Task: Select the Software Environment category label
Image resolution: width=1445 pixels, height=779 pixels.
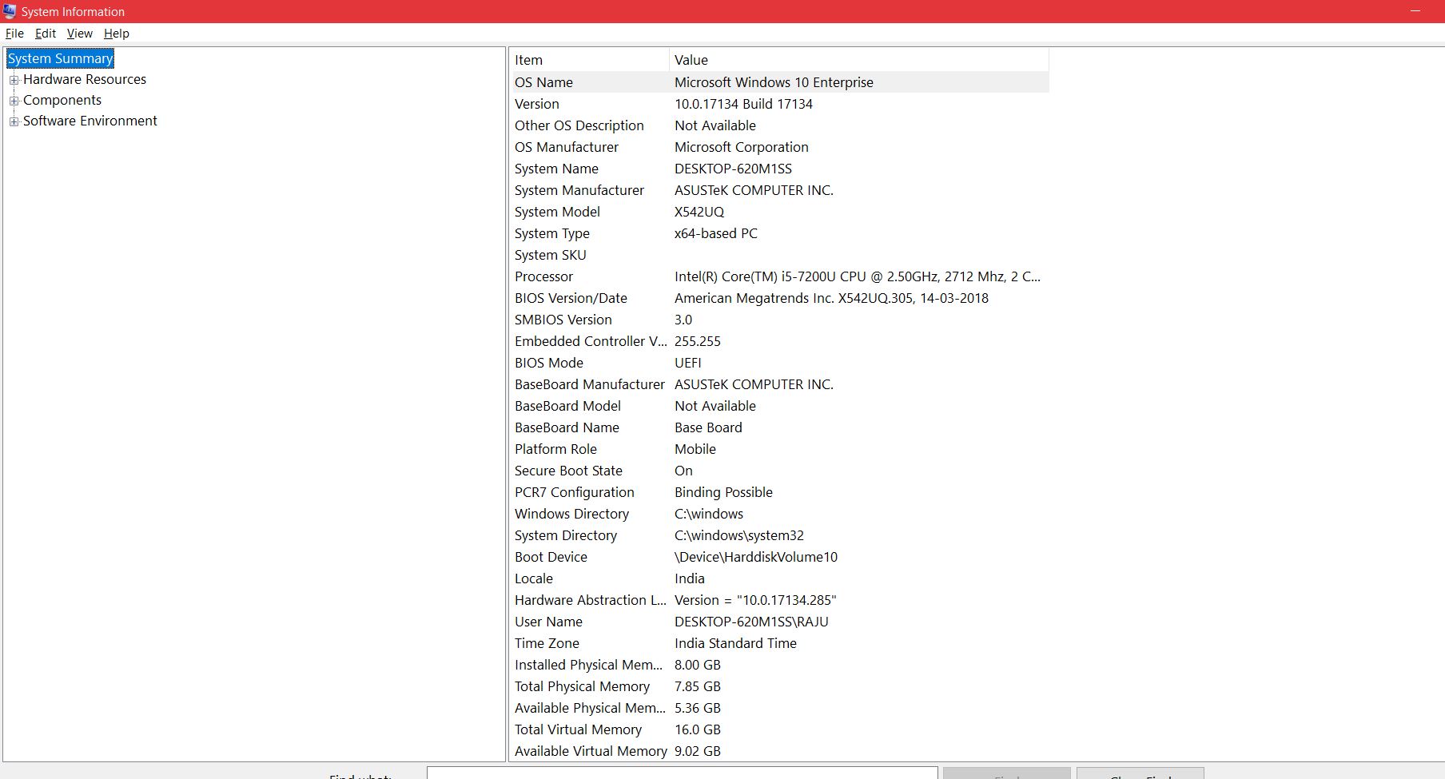Action: (90, 121)
